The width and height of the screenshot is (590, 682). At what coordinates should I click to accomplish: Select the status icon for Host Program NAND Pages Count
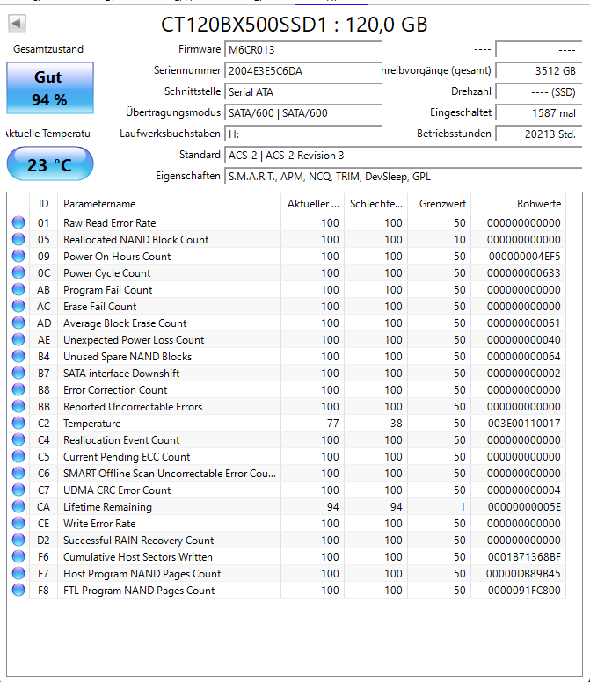18,573
